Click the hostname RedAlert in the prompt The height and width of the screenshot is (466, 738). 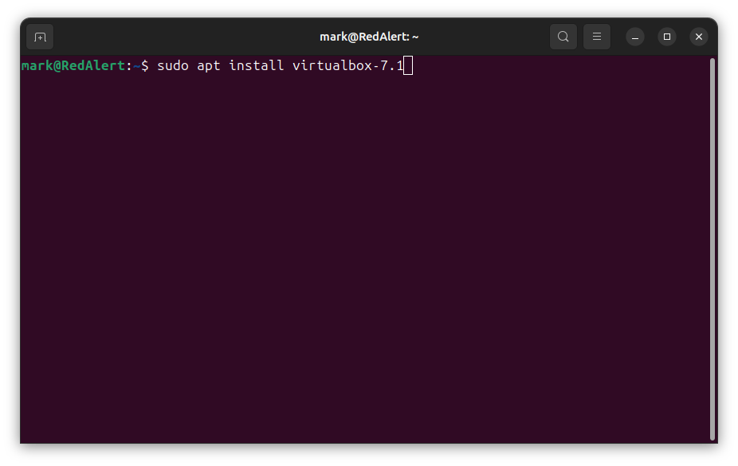[93, 66]
